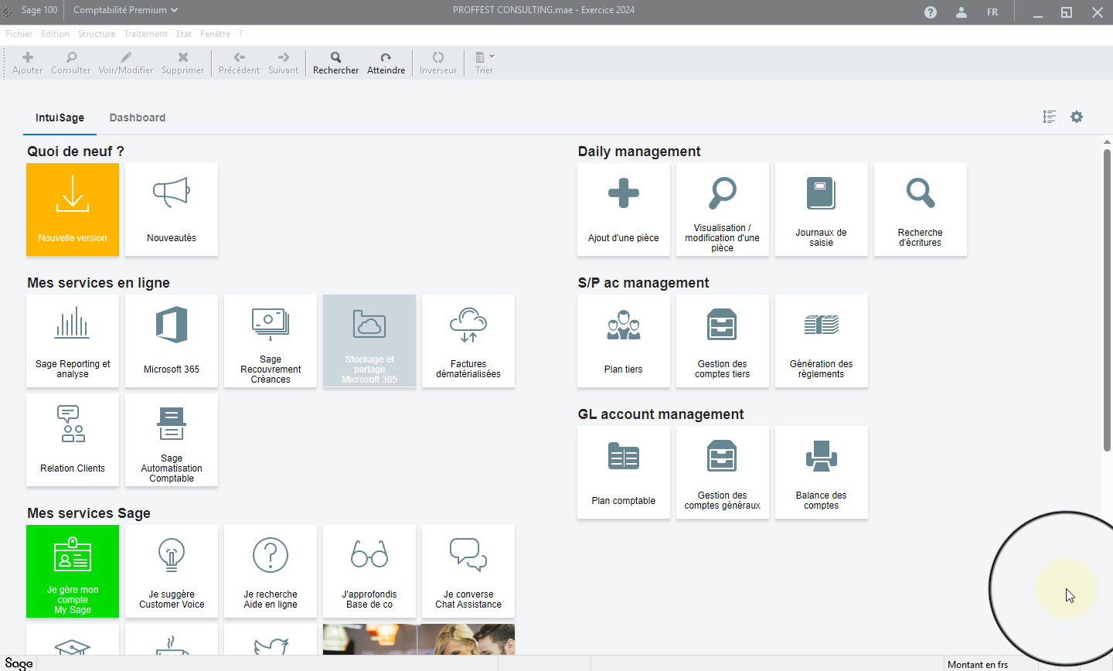
Task: Open the Journaux de saisie tool
Action: [821, 209]
